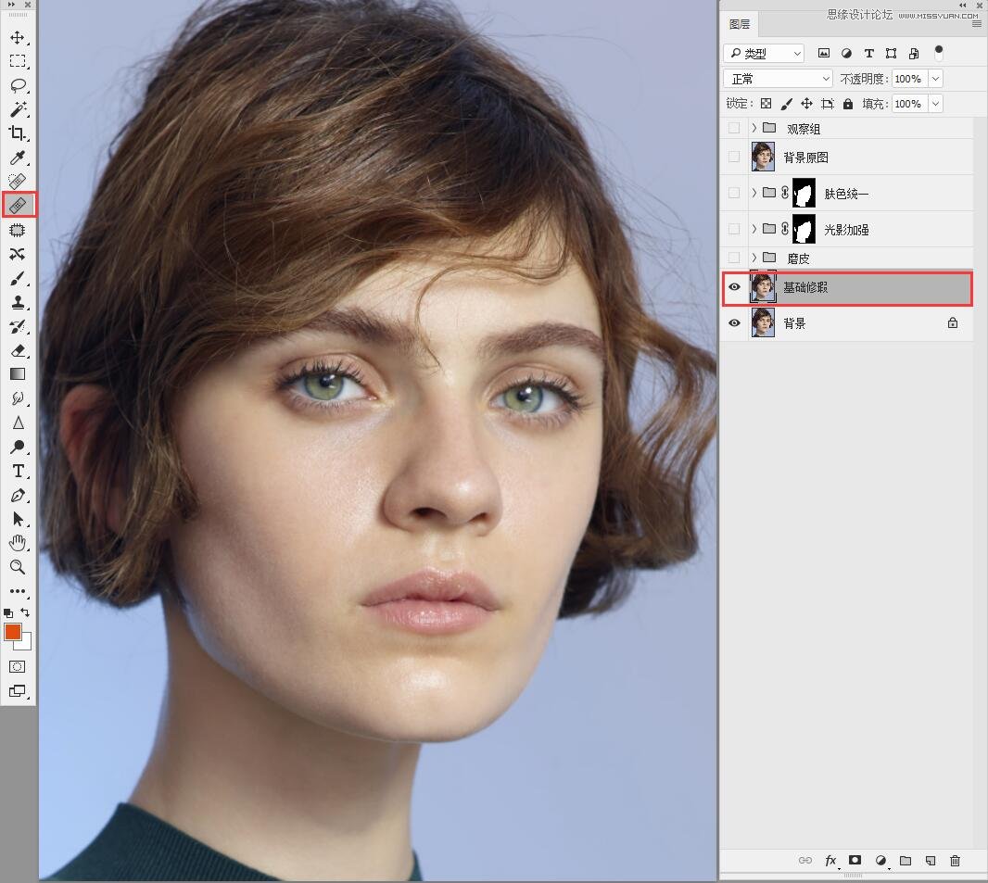Viewport: 988px width, 883px height.
Task: Click the white background color swatch
Action: [x=27, y=644]
